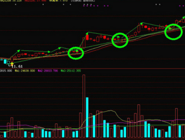
Task: Click the green MA3 25112.355 indicator label
Action: 71,71
